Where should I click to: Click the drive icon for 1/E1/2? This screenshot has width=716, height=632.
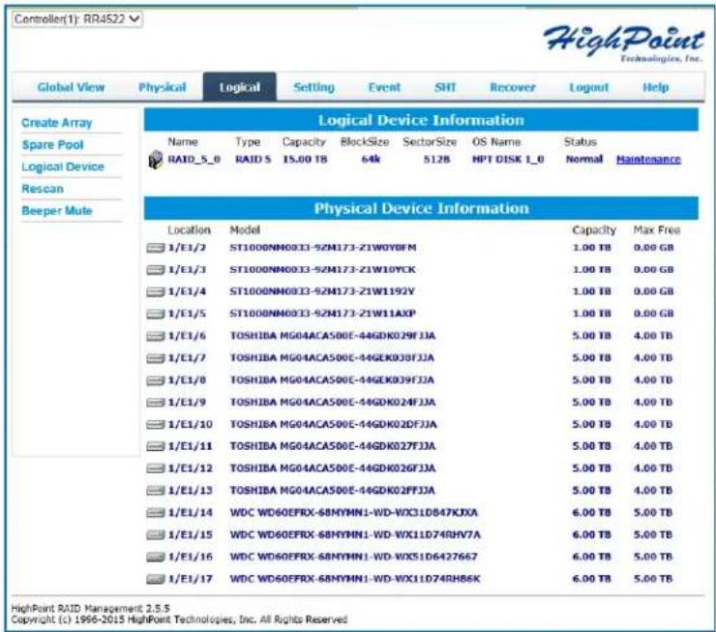155,248
